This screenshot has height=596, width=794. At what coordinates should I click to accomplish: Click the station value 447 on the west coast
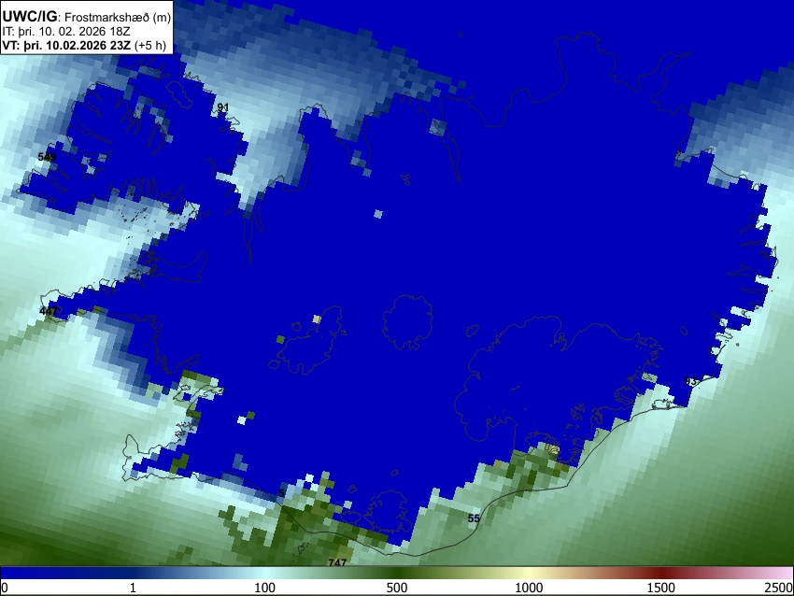click(x=49, y=311)
